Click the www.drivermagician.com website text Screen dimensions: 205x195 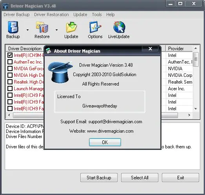[111, 131]
